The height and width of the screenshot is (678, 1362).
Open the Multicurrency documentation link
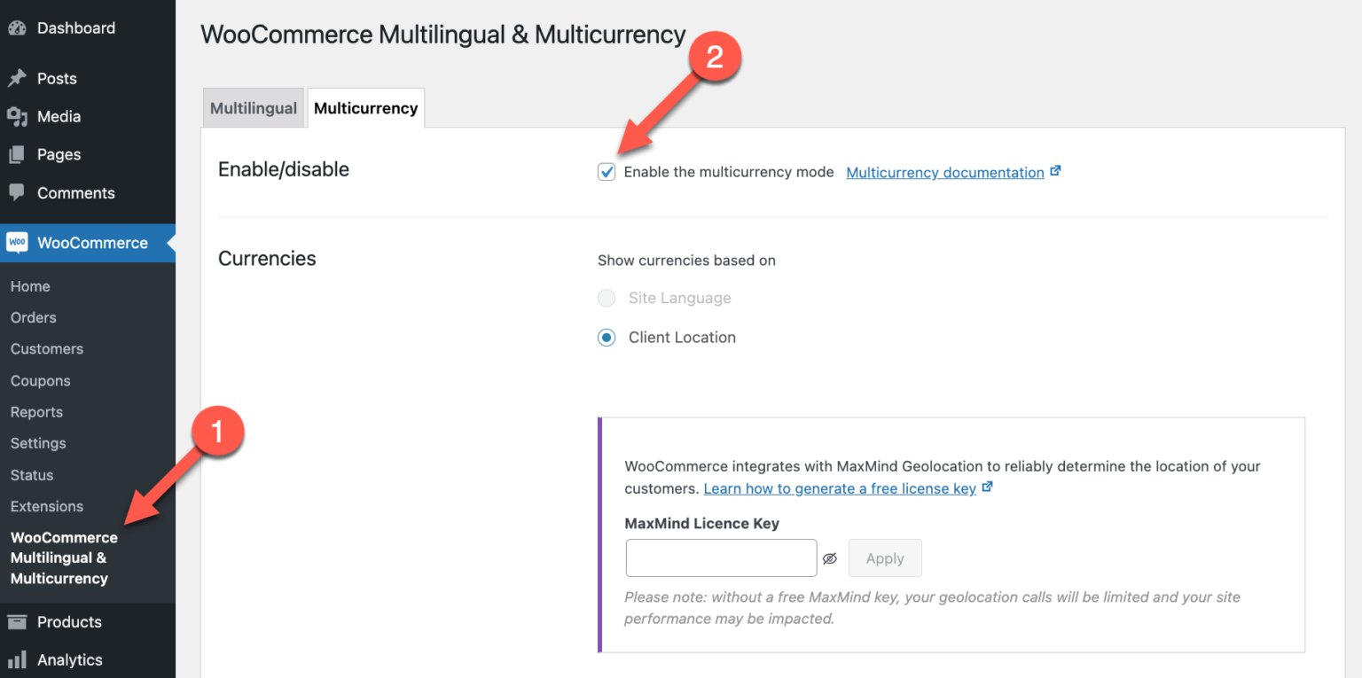click(x=944, y=172)
